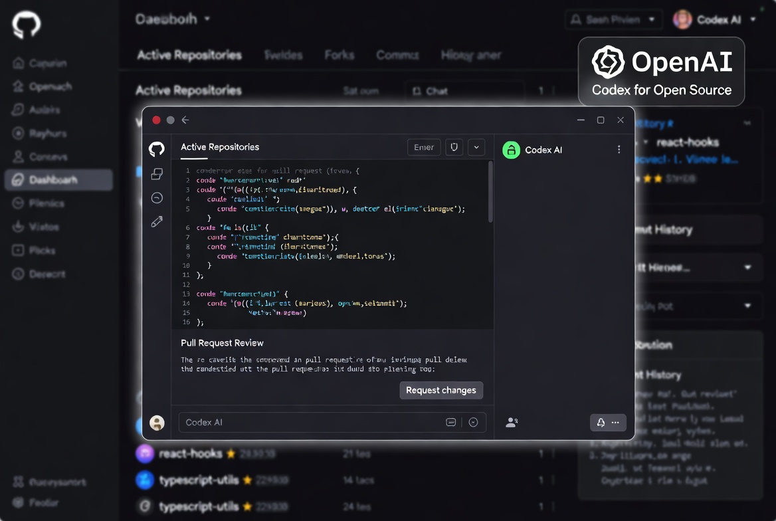Screen dimensions: 776x521
Task: Click the Copurin home icon in left sidebar
Action: (x=19, y=63)
